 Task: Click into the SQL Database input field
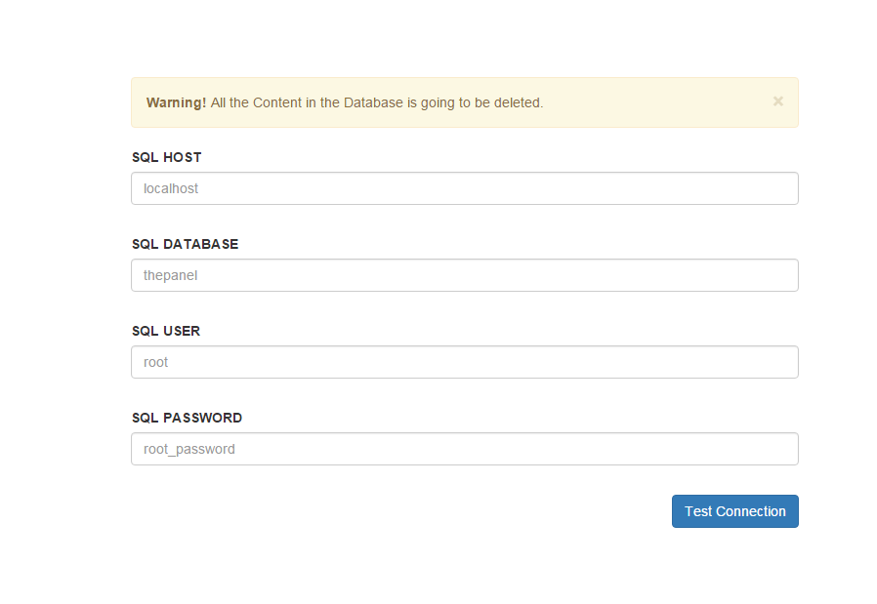point(465,275)
